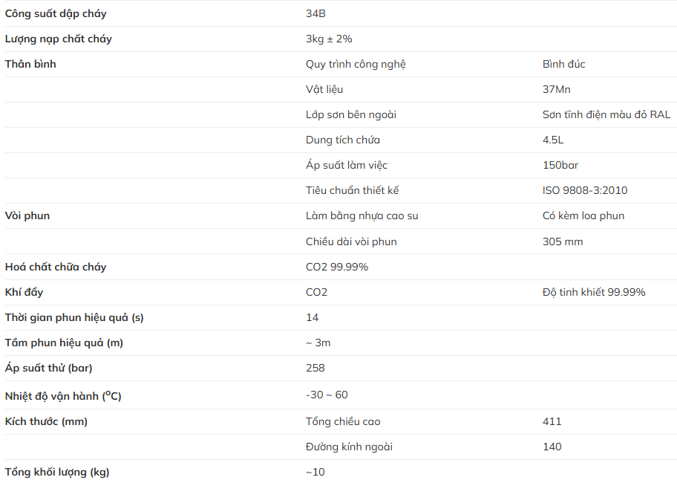Select the 258 test pressure value
This screenshot has height=483, width=677.
pos(315,368)
